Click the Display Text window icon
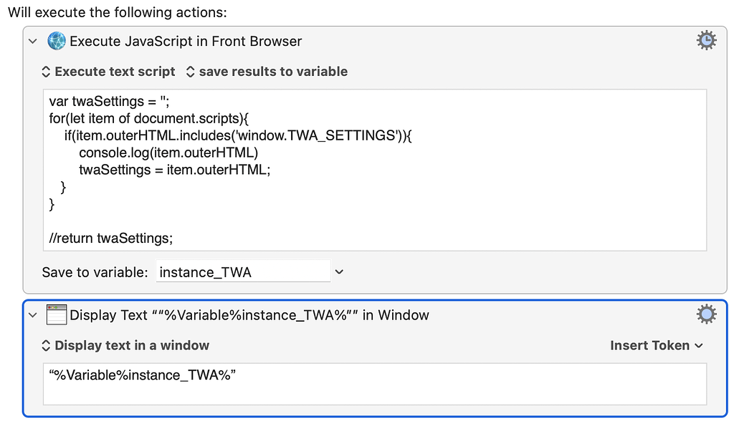The width and height of the screenshot is (734, 424). 57,315
